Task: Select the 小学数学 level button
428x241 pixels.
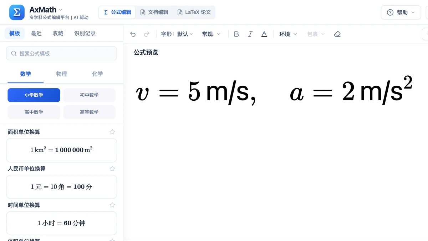Action: pyautogui.click(x=34, y=95)
